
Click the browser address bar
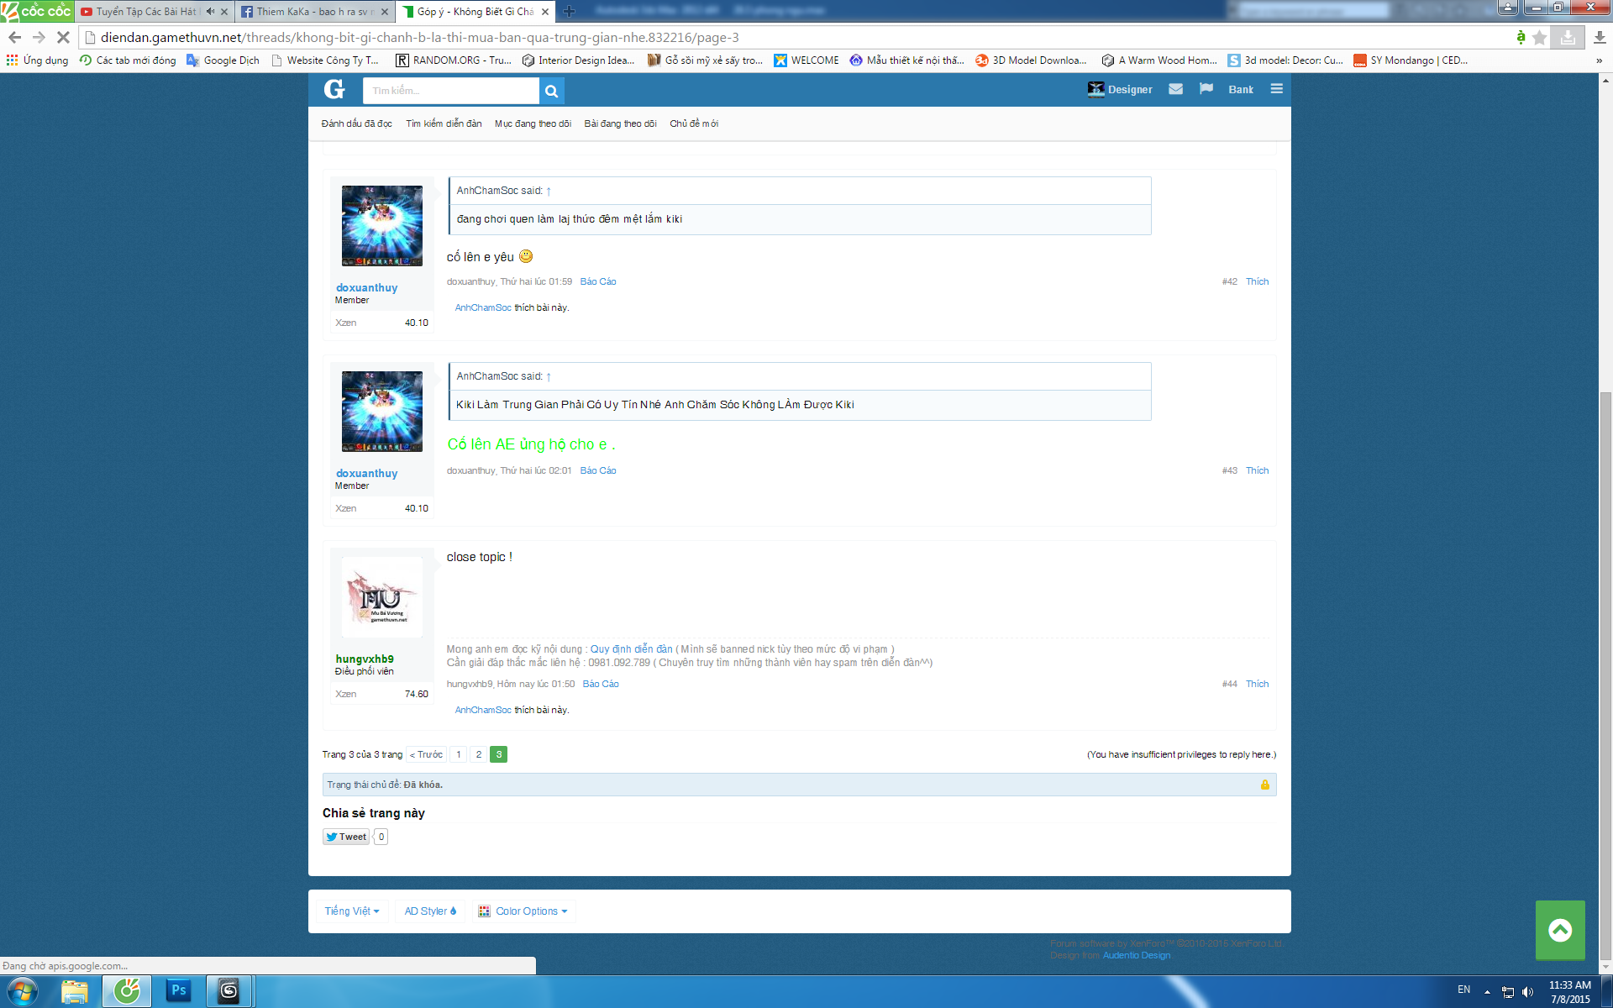pyautogui.click(x=798, y=38)
